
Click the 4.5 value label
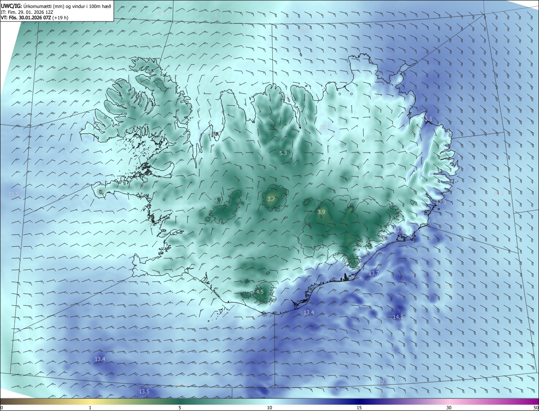tap(260, 292)
